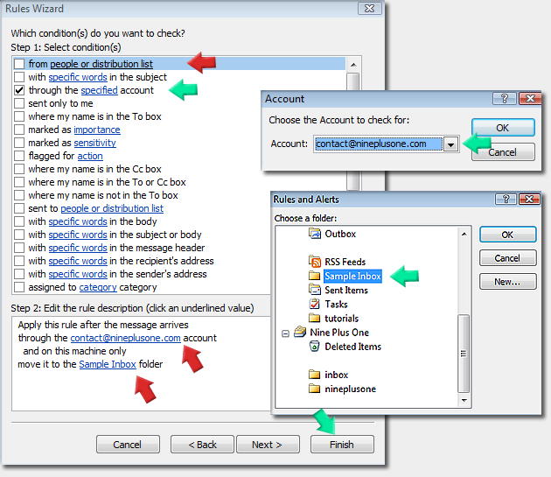Image resolution: width=551 pixels, height=477 pixels.
Task: Click the folder list vertical scrollbar
Action: [464, 350]
